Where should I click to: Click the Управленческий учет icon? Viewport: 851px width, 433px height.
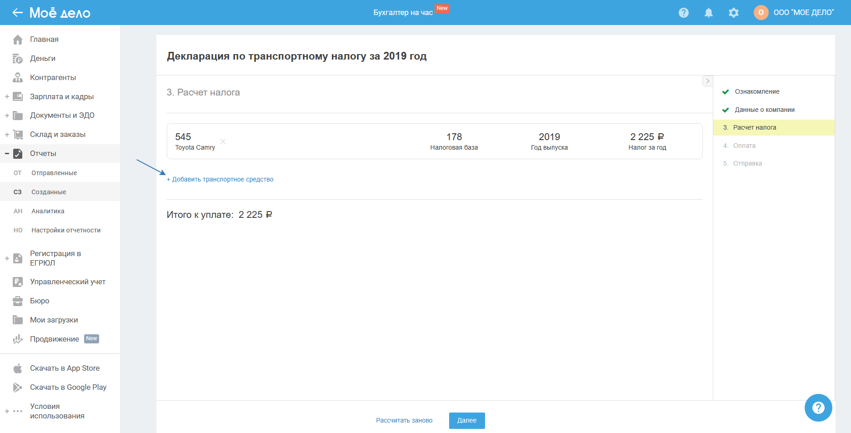(x=18, y=282)
